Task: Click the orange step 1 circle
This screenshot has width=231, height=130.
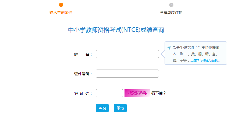Action: click(61, 5)
